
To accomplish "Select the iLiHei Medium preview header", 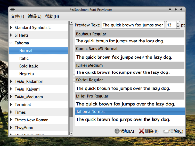I will coord(130,65).
